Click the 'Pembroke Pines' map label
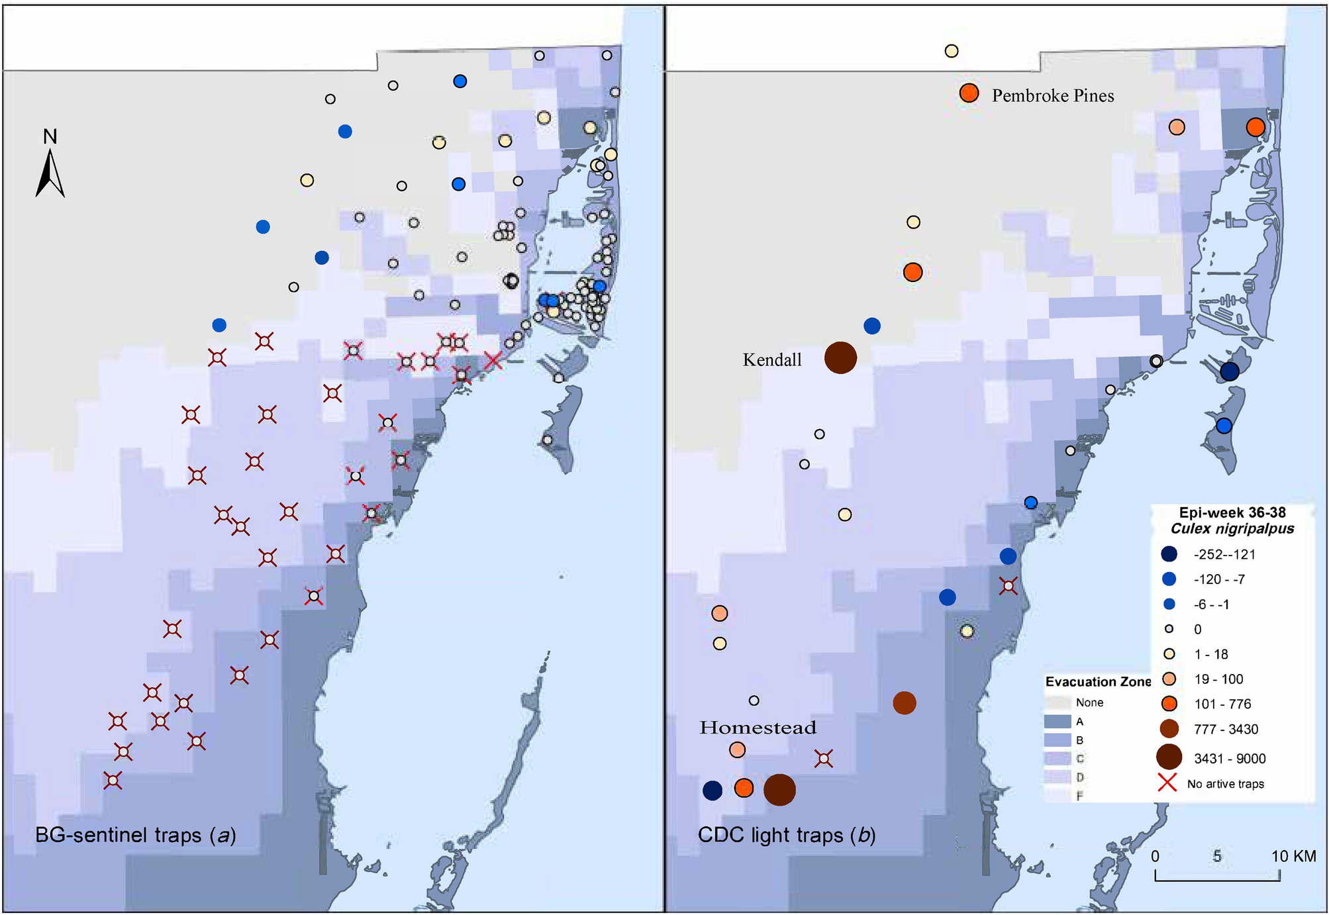The height and width of the screenshot is (915, 1329). point(1052,96)
